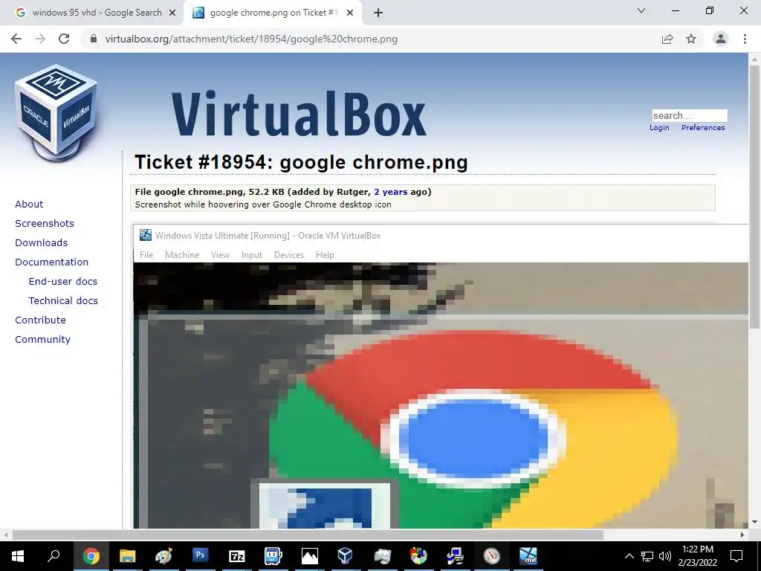
Task: Close the 'google chrome.png' tab
Action: (350, 13)
